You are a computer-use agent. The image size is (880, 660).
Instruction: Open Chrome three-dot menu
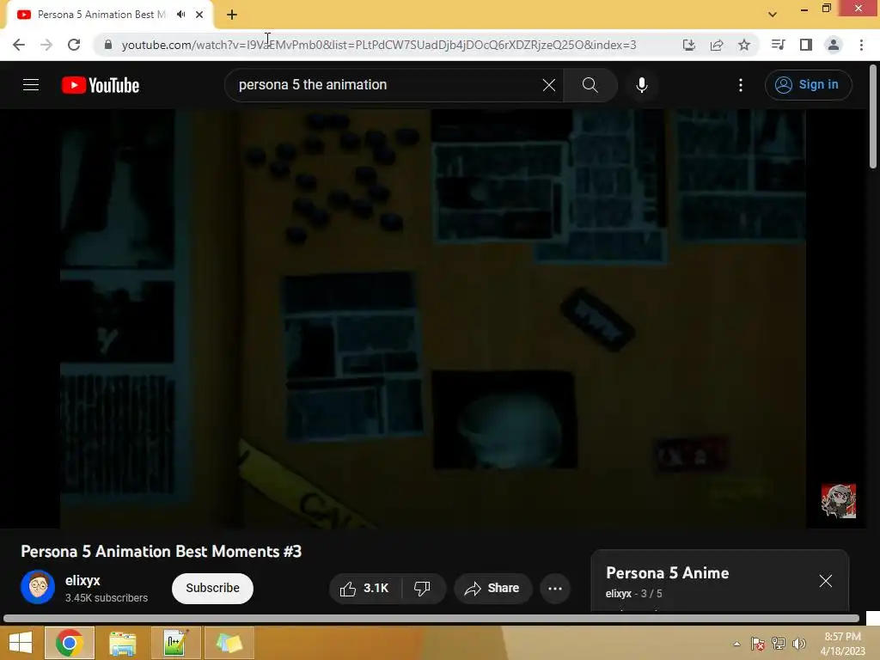point(861,45)
